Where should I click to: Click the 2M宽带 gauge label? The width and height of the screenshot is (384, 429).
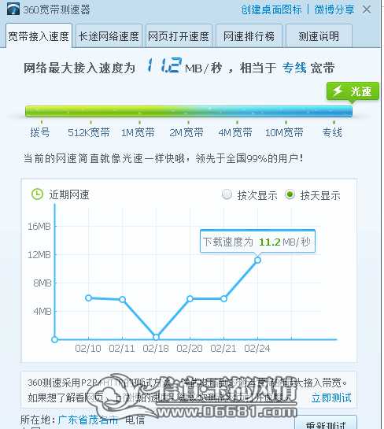[x=186, y=133]
